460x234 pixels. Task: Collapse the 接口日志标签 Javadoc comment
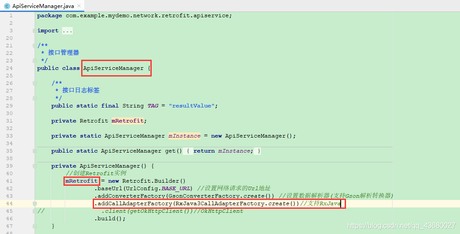click(x=35, y=83)
